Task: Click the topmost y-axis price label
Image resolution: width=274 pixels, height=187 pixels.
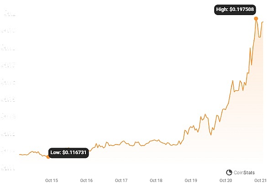Action: [x=10, y=15]
